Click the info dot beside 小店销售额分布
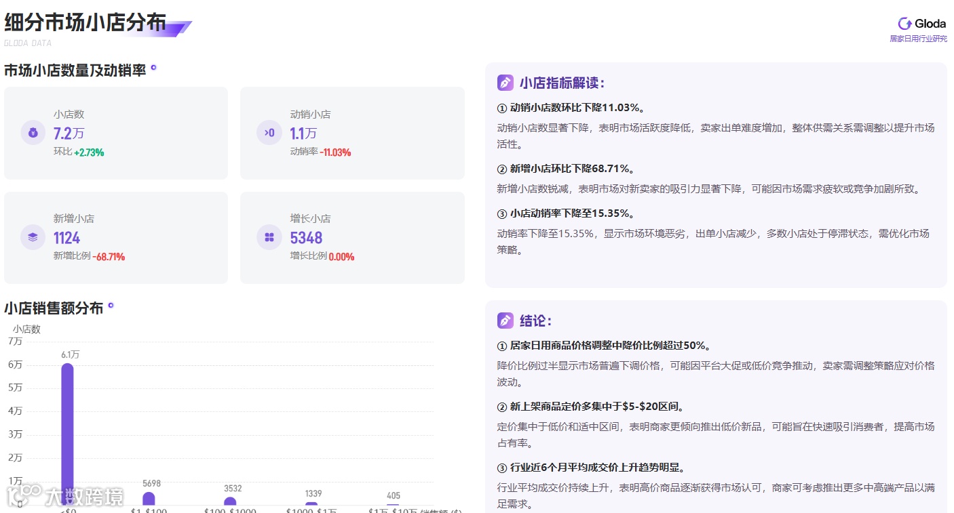The width and height of the screenshot is (954, 513). (111, 306)
